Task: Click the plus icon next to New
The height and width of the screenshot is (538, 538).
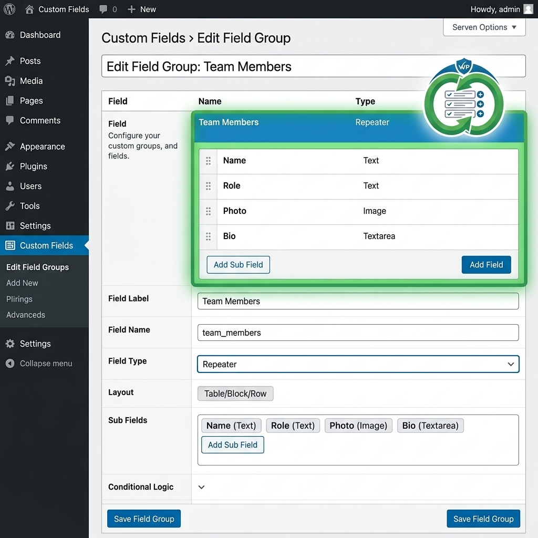Action: point(131,9)
